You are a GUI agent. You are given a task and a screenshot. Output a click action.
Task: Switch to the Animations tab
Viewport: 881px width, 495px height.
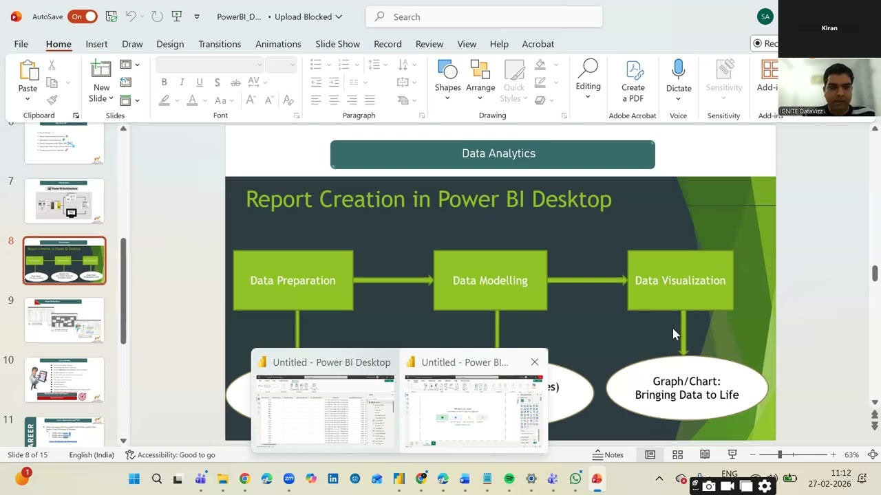tap(278, 44)
